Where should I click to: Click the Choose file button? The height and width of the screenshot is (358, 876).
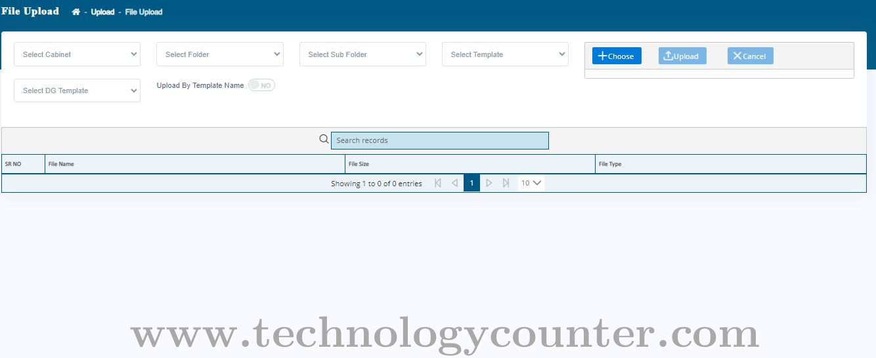point(617,56)
